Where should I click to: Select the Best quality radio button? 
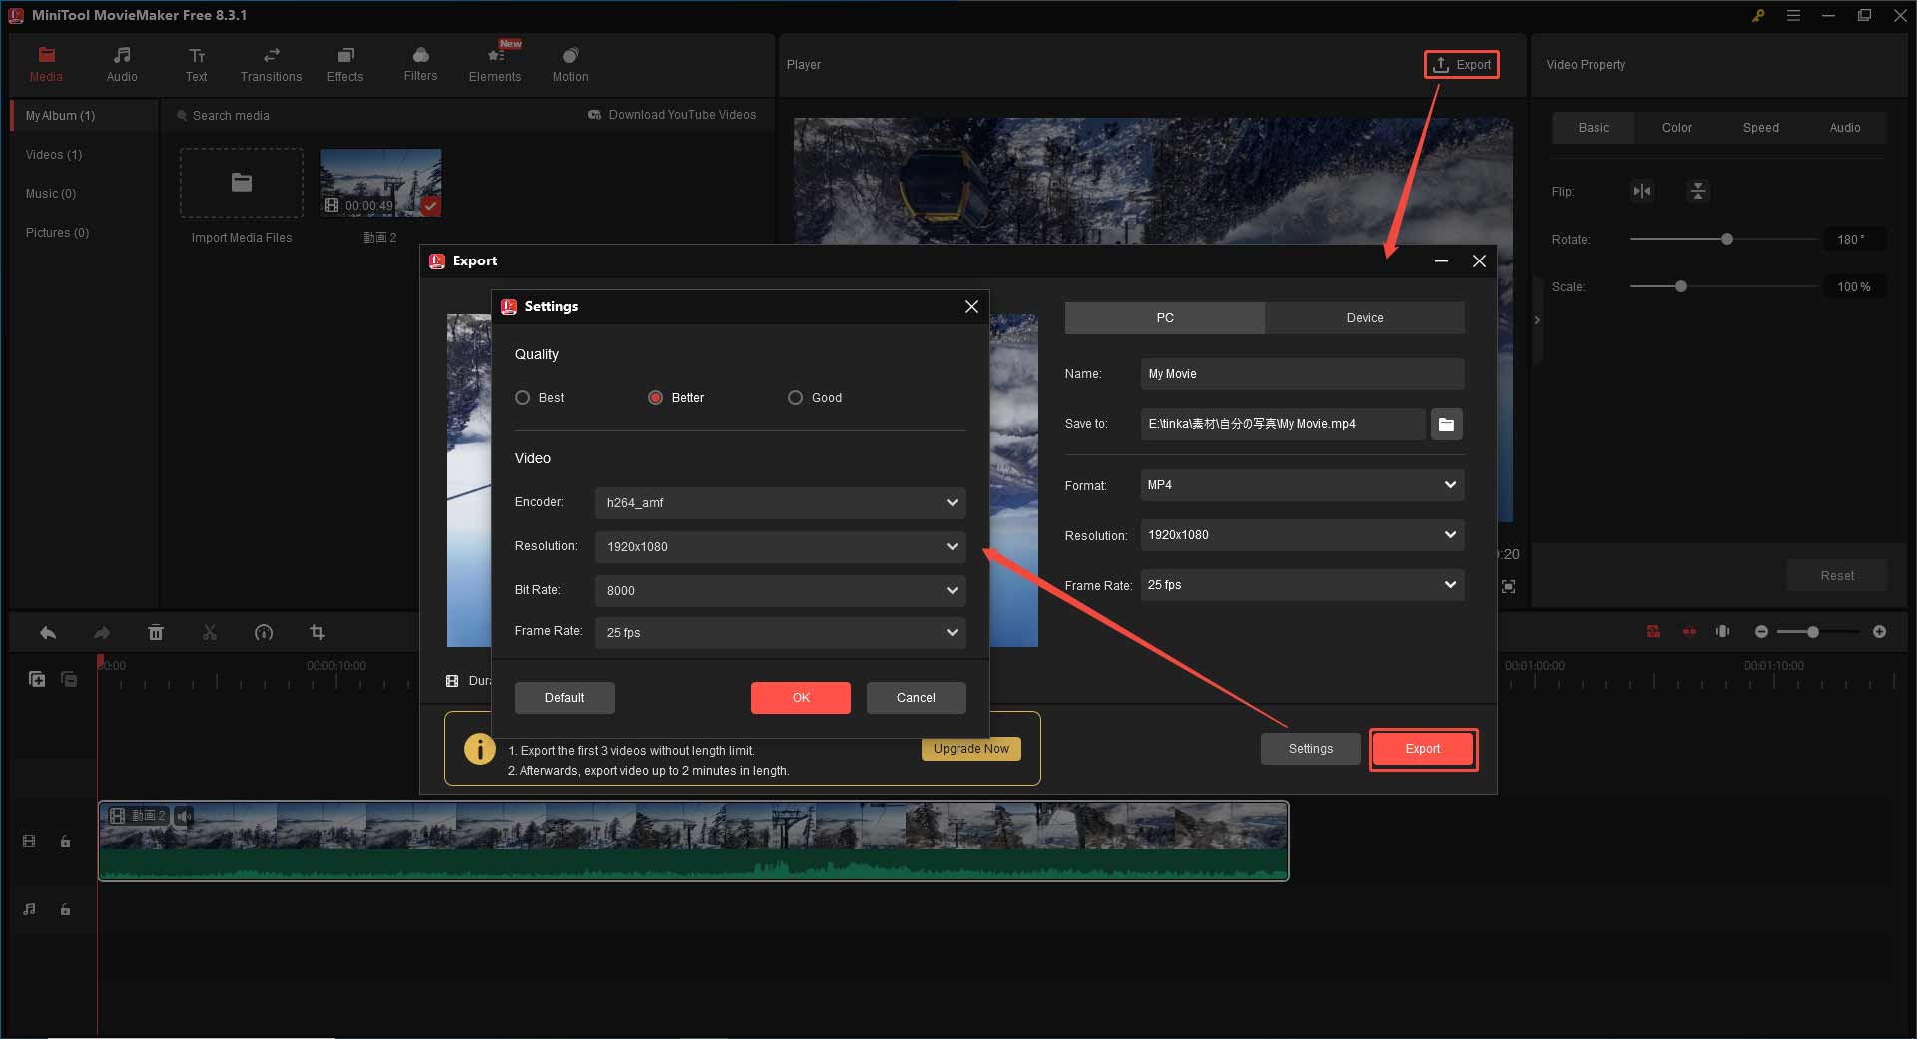(x=522, y=397)
